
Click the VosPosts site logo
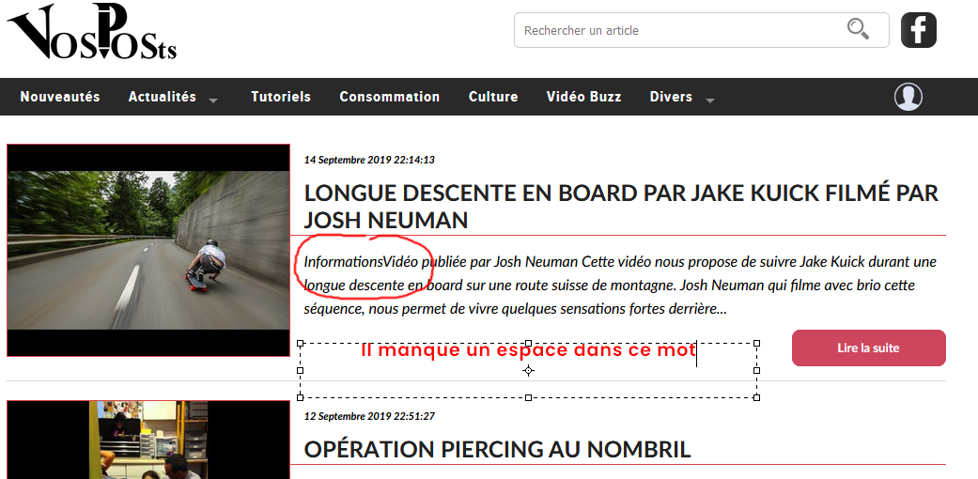pos(92,32)
